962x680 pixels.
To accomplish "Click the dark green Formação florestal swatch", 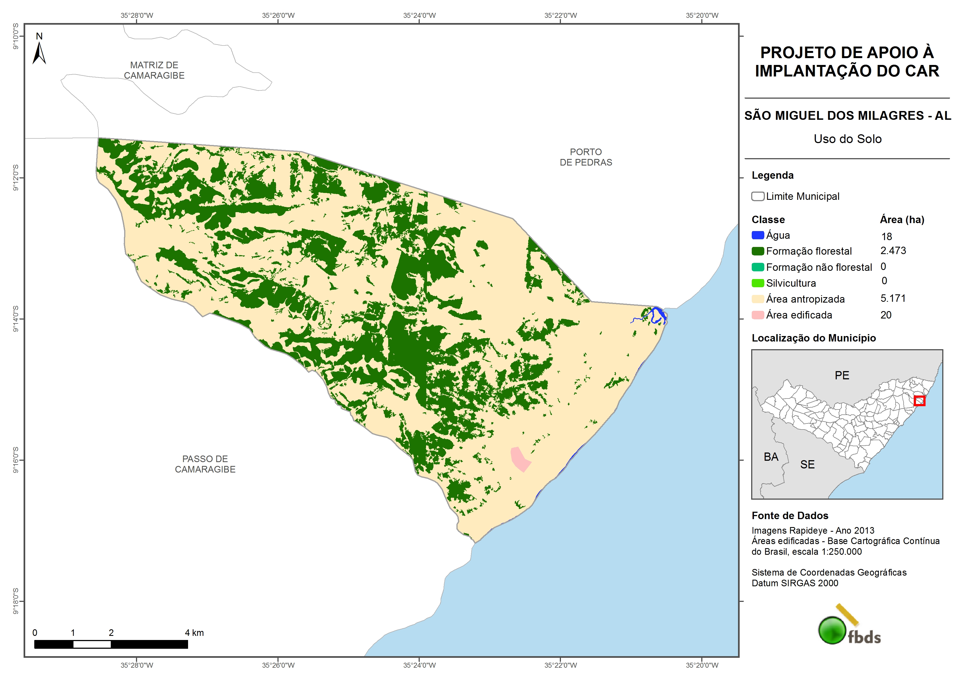I will tap(757, 251).
